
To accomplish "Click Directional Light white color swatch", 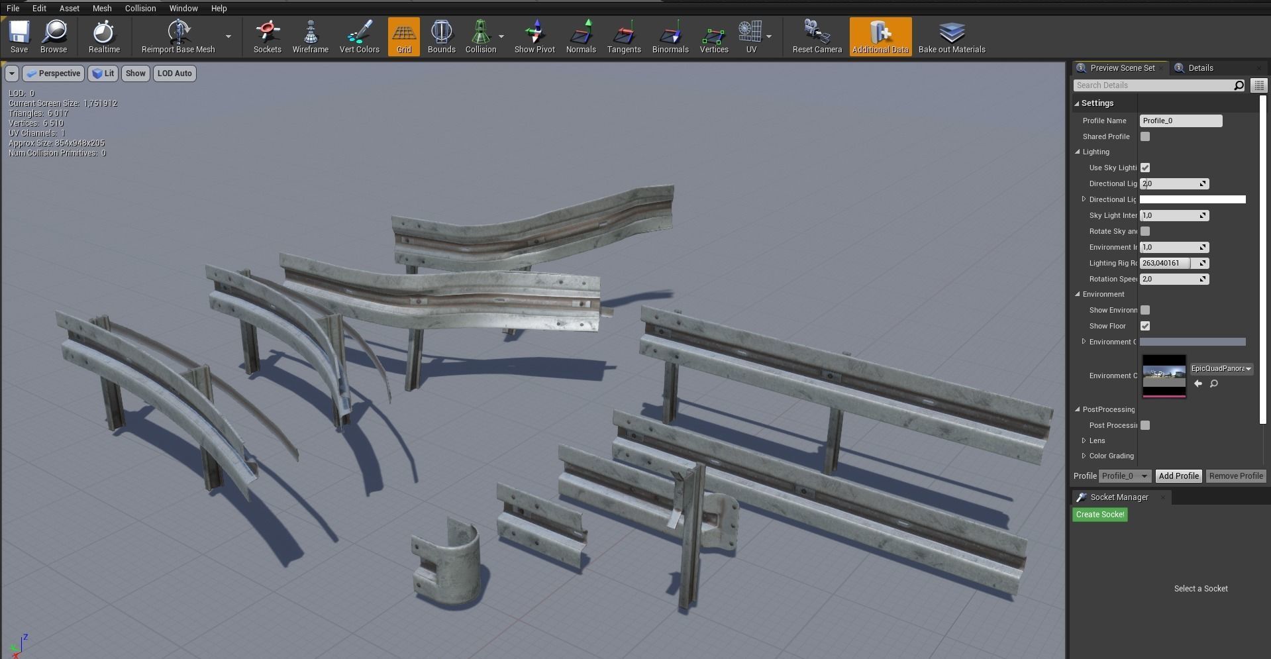I will [x=1193, y=199].
